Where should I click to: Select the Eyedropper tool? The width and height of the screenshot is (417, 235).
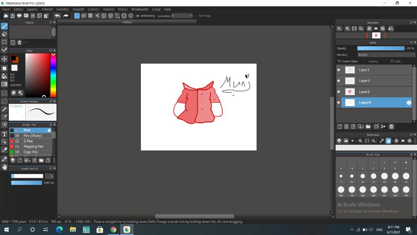coord(4,159)
